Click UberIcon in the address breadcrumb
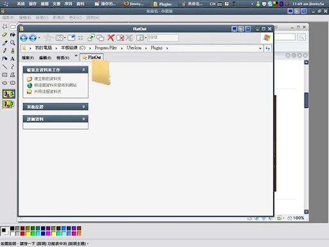 click(x=134, y=48)
